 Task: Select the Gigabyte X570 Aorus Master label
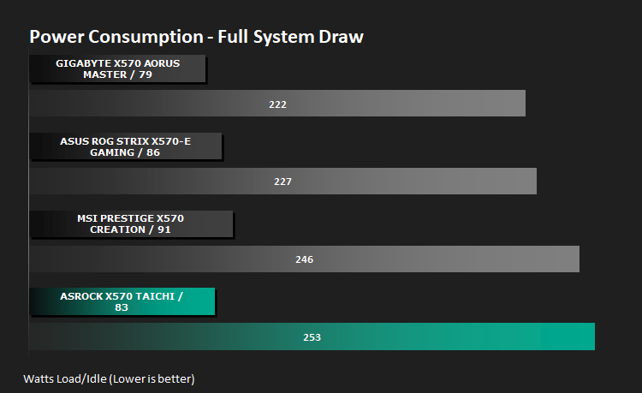tap(117, 68)
